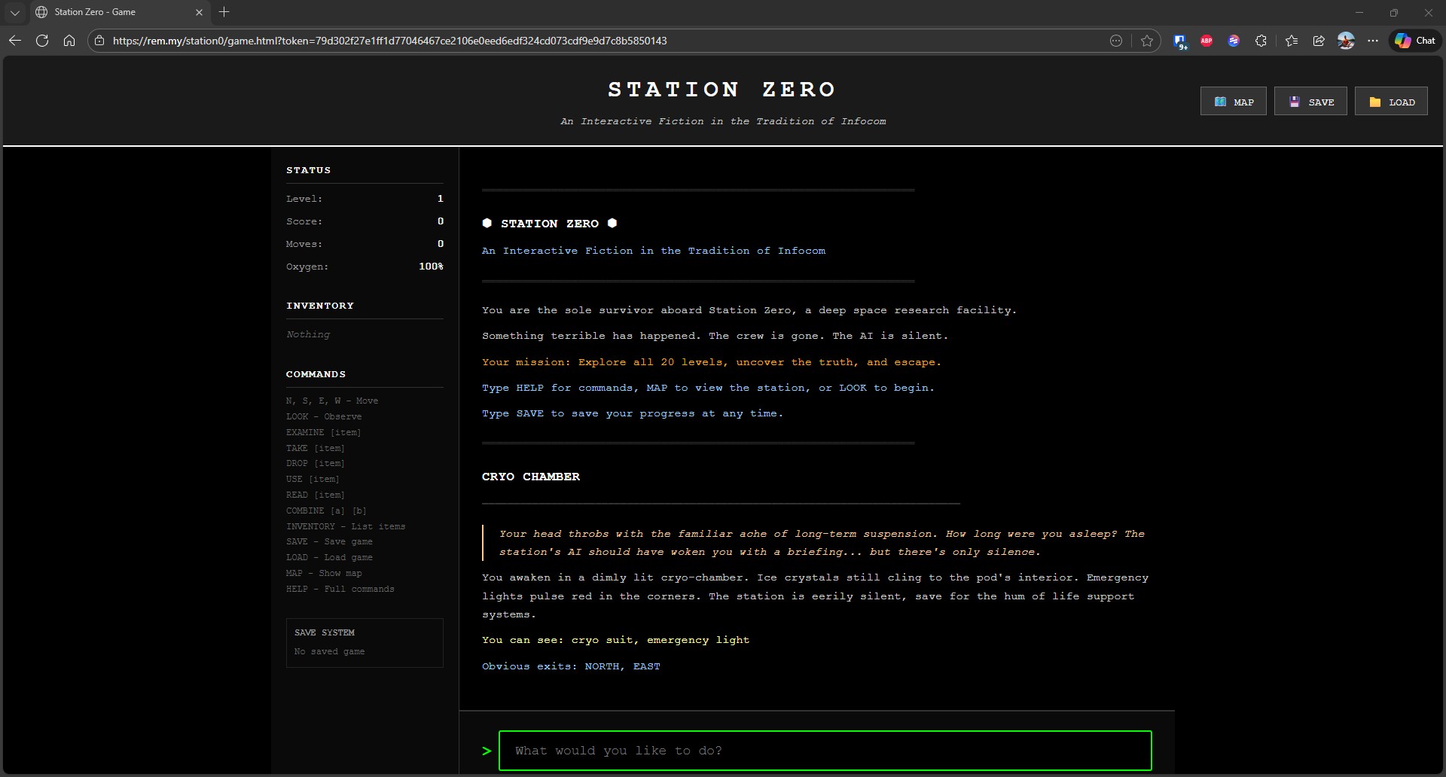This screenshot has width=1446, height=777.
Task: Expand the tab search dropdown chevron
Action: click(14, 12)
